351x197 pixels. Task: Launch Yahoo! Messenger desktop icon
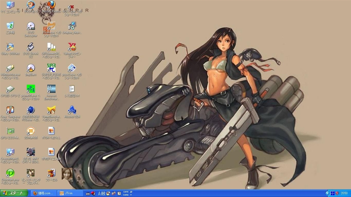(72, 50)
